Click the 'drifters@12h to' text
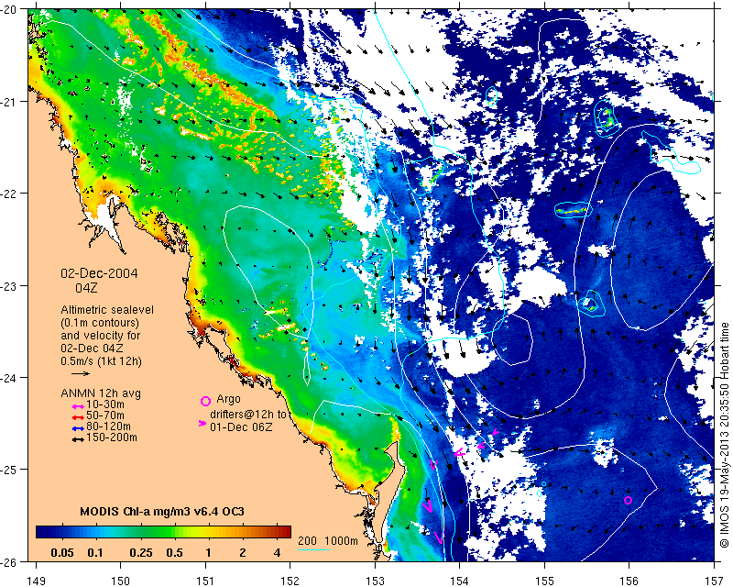 [x=247, y=415]
